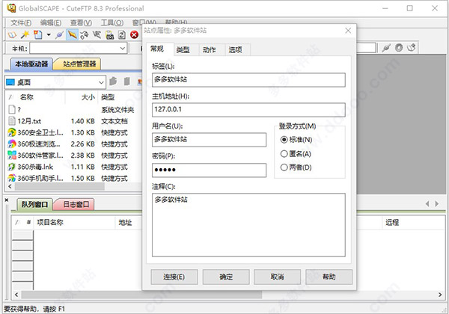The image size is (449, 314).
Task: Select the 匿名(A) login radio button
Action: point(284,154)
